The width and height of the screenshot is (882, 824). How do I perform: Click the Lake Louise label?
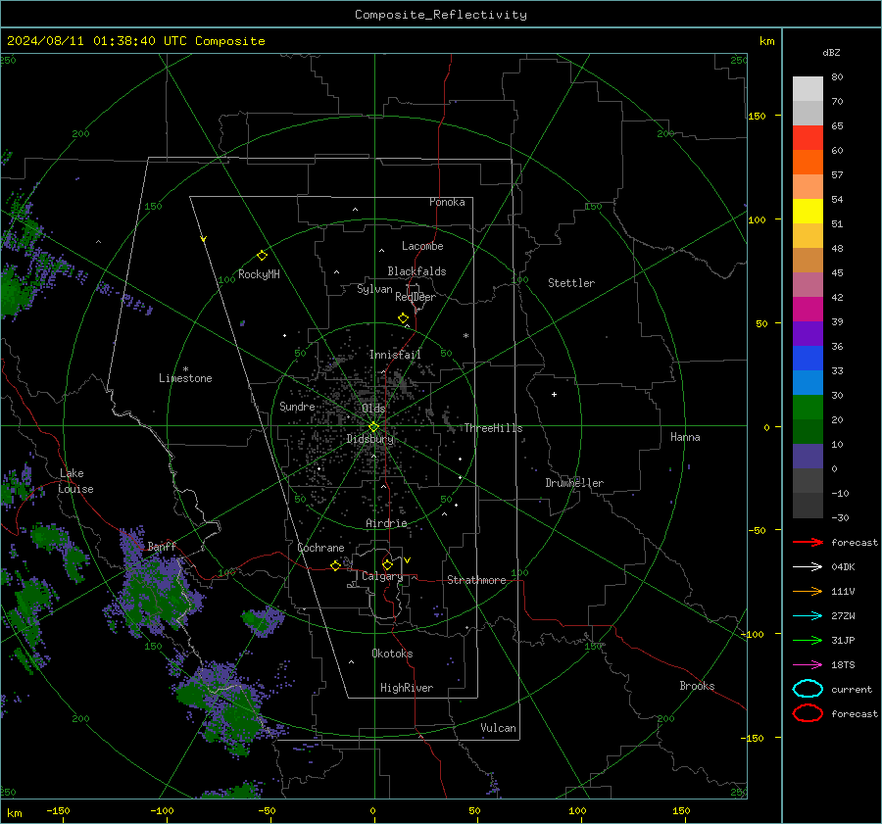(75, 481)
